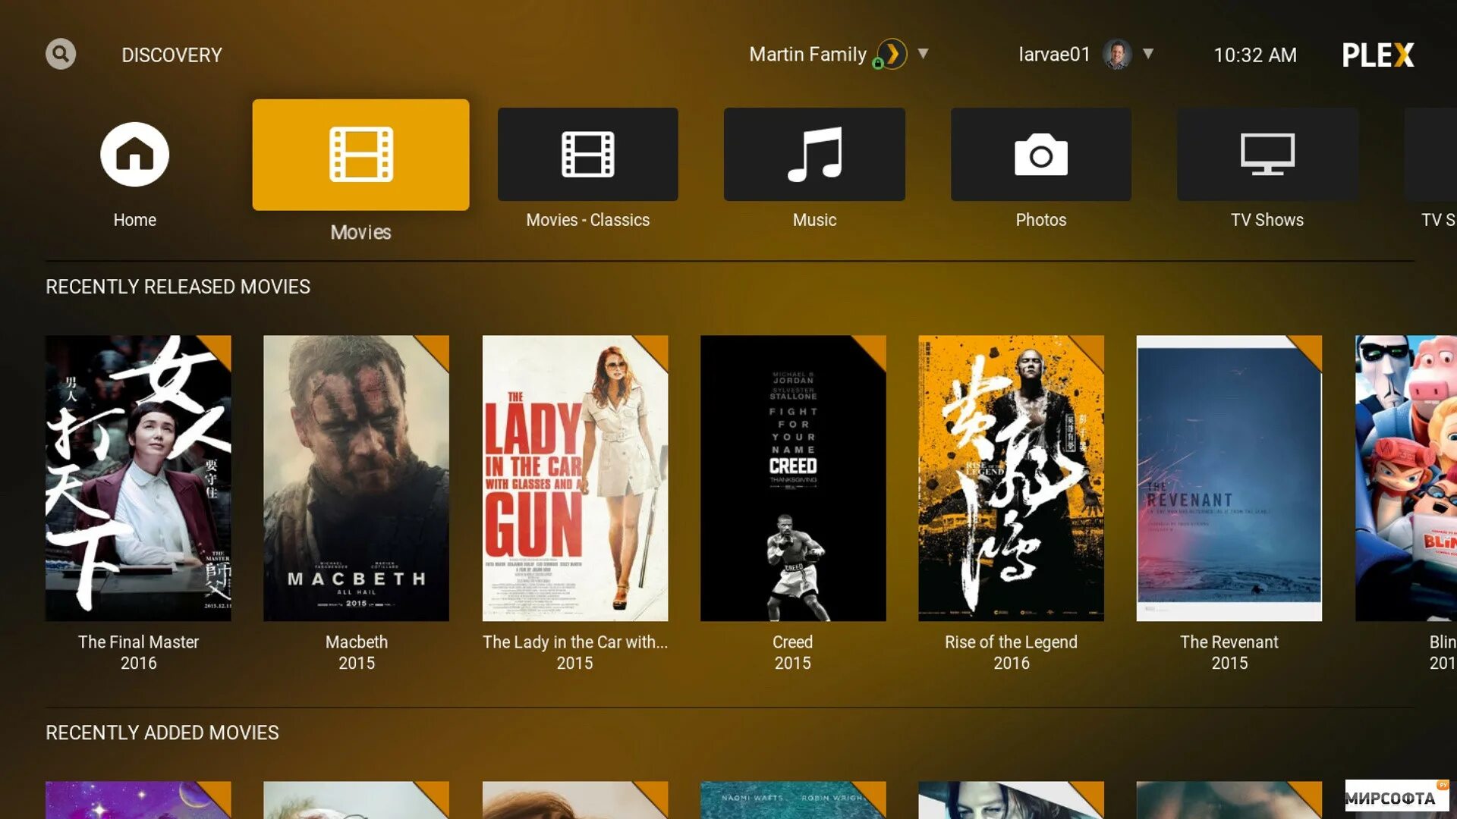Image resolution: width=1457 pixels, height=819 pixels.
Task: Open the TV Shows monitor tile
Action: (1267, 155)
